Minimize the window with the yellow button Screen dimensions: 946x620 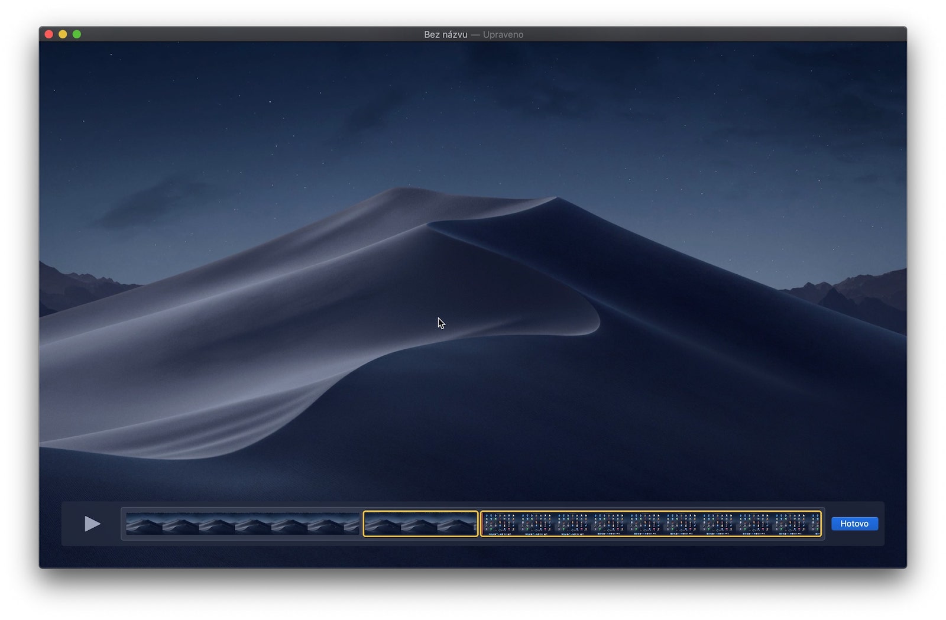point(63,34)
